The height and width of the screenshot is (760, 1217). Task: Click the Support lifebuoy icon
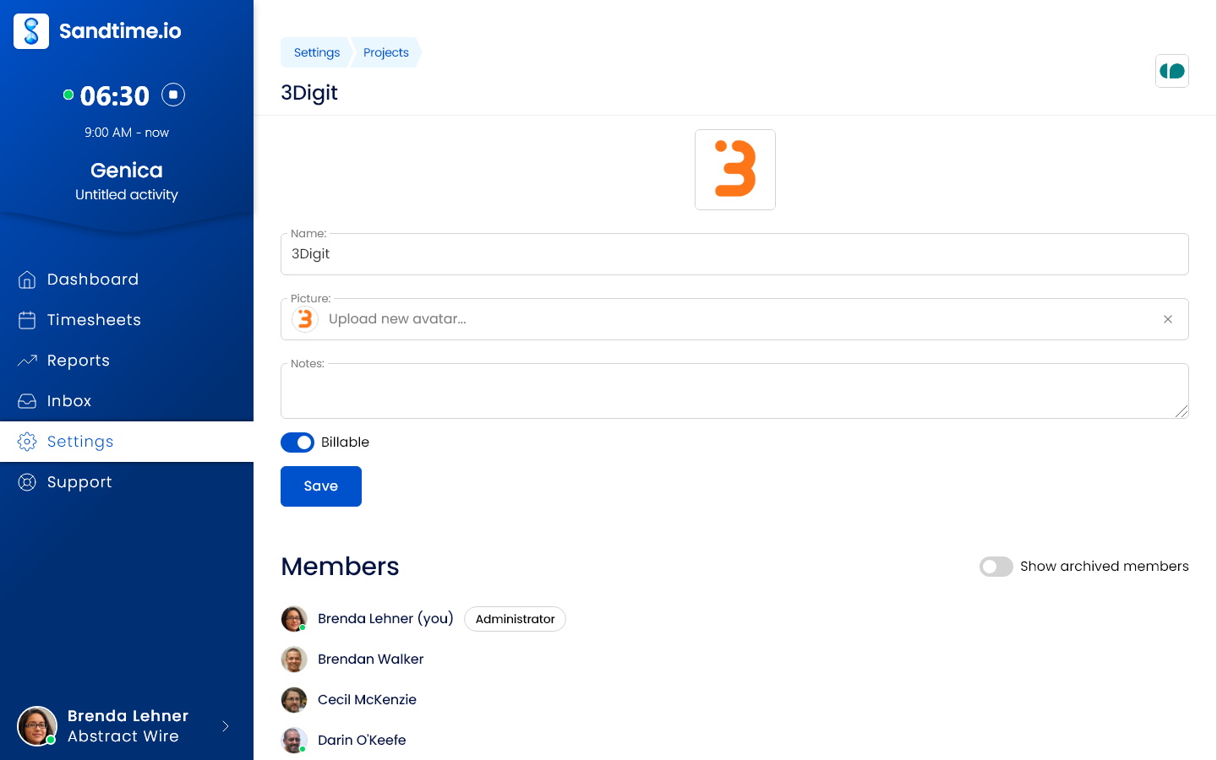[27, 482]
